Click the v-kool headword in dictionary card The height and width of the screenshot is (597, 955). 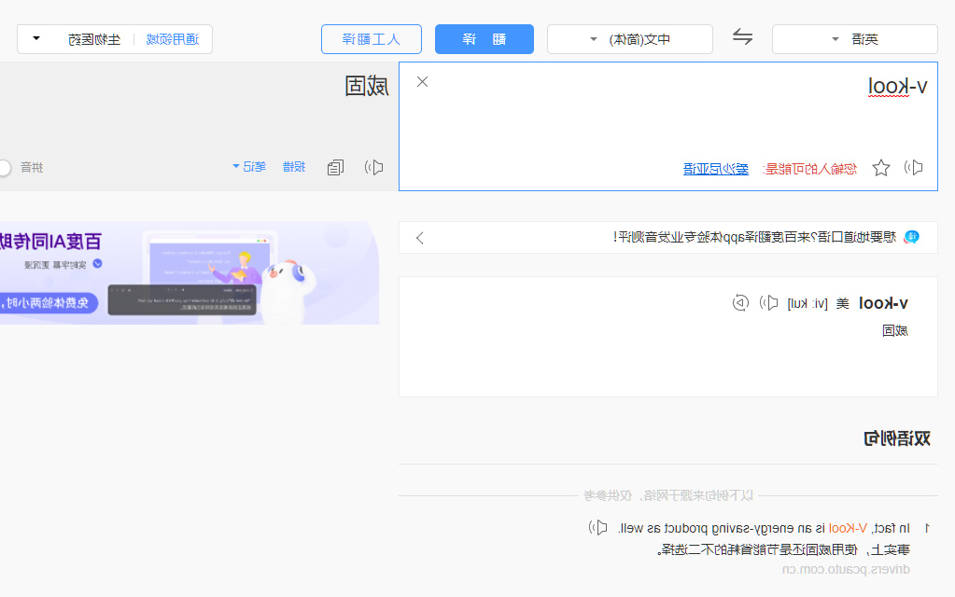883,303
